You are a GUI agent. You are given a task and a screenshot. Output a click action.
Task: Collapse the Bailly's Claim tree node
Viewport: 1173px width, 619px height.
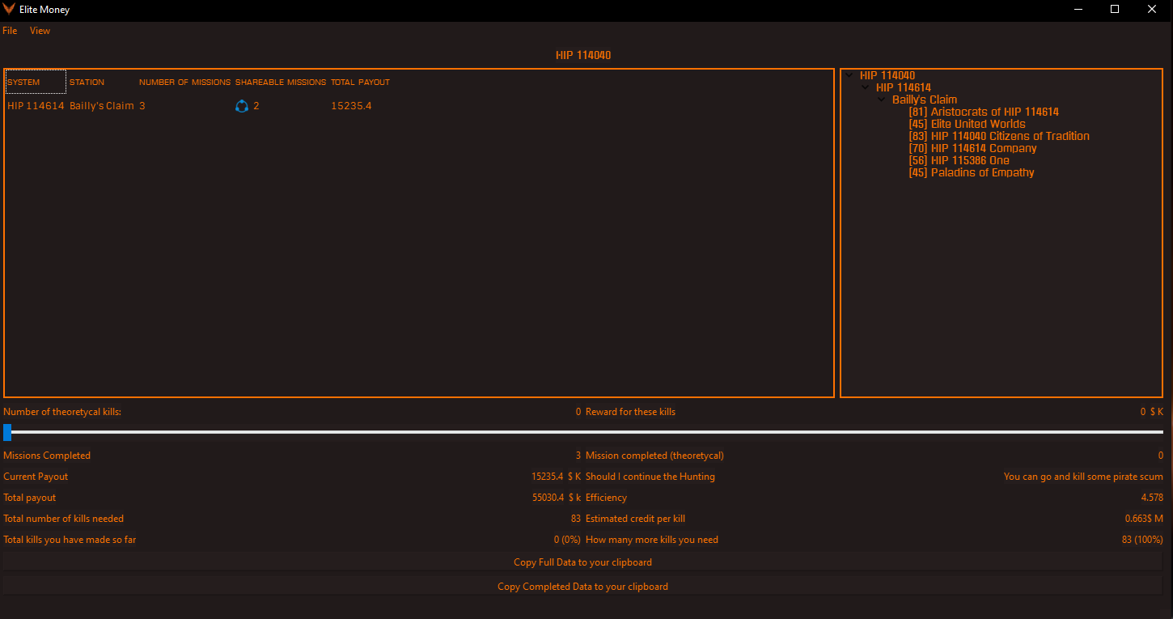click(x=882, y=100)
